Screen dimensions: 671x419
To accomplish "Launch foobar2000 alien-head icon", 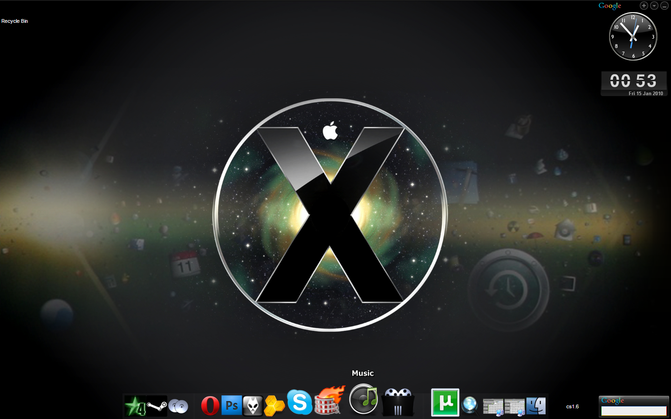I will point(253,405).
